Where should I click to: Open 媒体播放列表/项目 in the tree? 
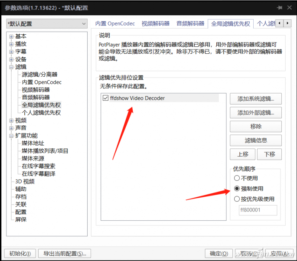point(45,151)
